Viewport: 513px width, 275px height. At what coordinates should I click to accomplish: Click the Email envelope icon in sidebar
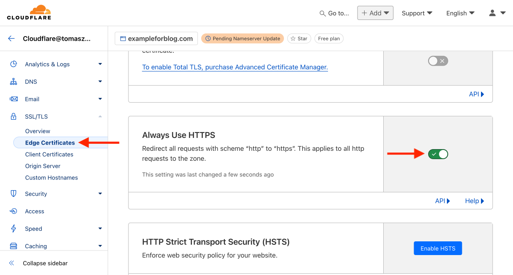(x=14, y=99)
